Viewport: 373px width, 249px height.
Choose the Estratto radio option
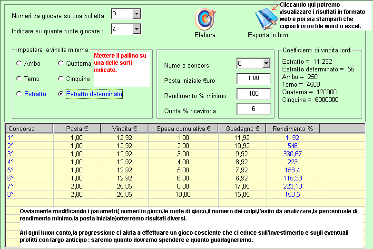pyautogui.click(x=19, y=94)
